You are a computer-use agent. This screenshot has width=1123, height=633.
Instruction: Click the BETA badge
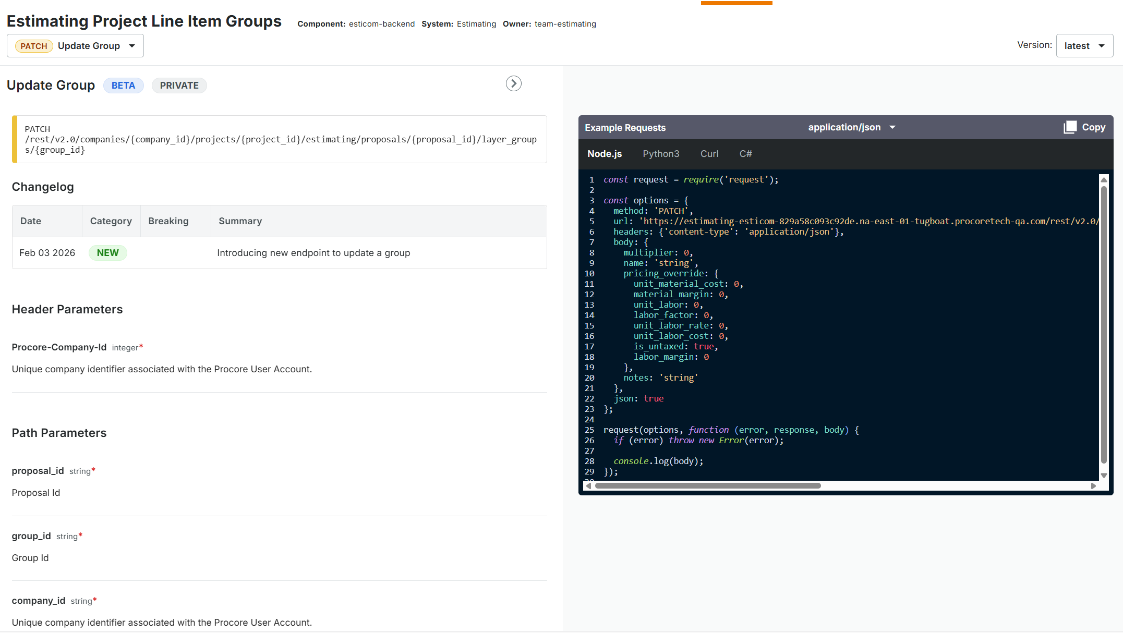123,86
